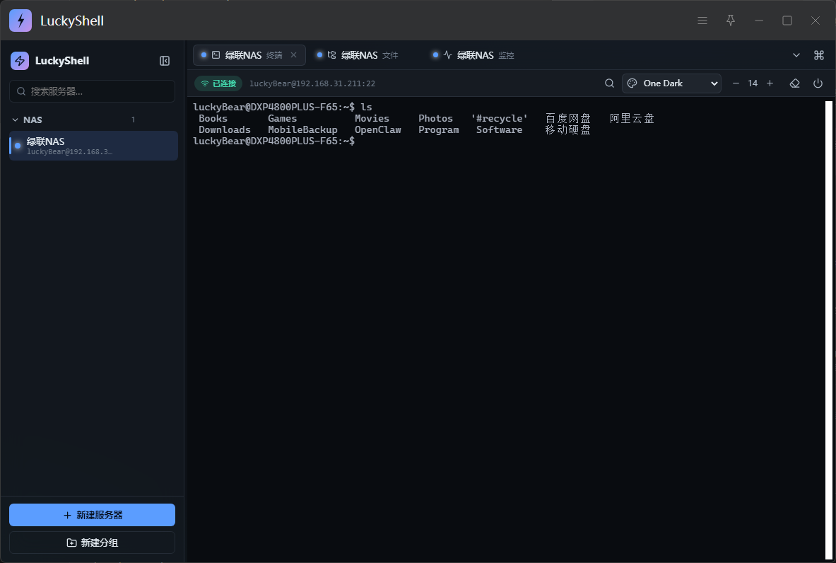Open the One Dark theme dropdown
Viewport: 836px width, 563px height.
(672, 83)
